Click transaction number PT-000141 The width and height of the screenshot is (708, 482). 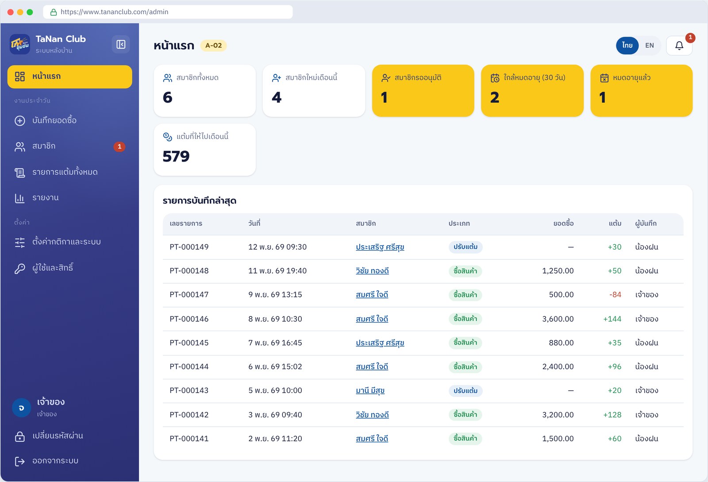point(189,439)
